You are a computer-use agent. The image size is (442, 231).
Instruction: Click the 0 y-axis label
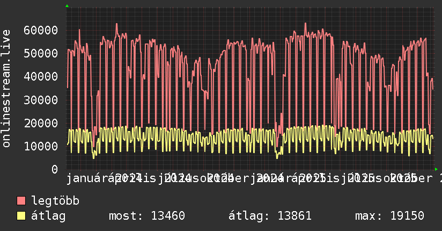(55, 169)
